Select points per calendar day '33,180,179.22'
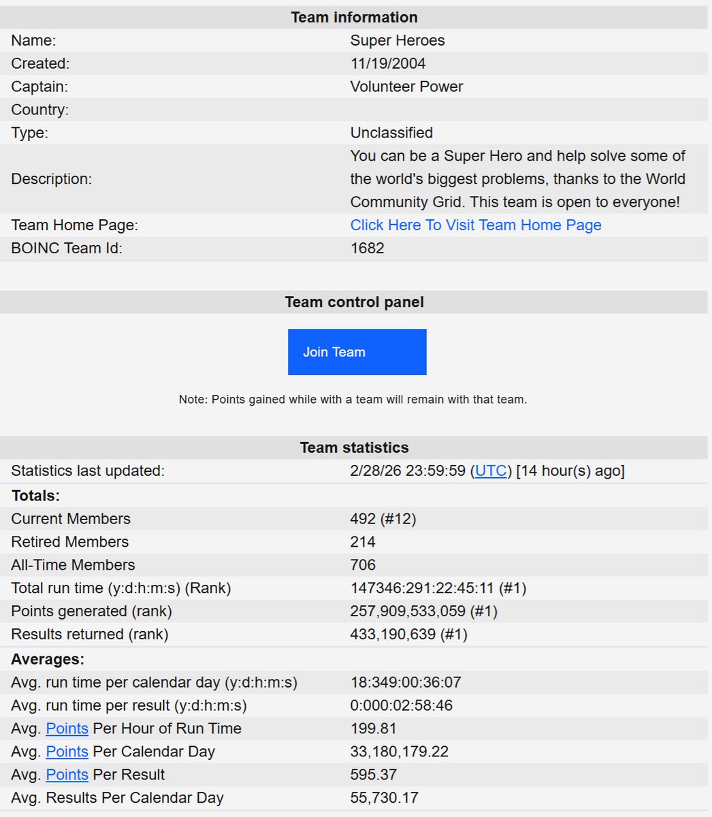712x817 pixels. 399,752
